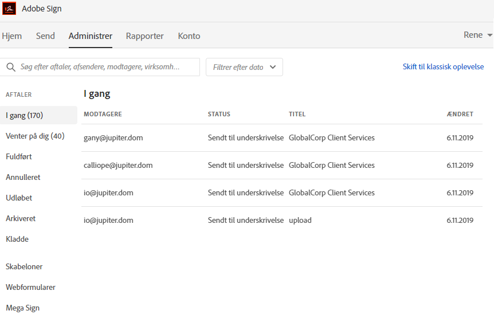Open Webformularer in the sidebar
The width and height of the screenshot is (494, 334).
tap(30, 287)
